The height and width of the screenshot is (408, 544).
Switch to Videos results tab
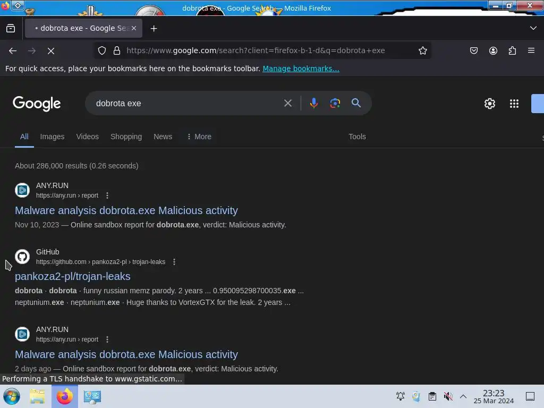88,137
